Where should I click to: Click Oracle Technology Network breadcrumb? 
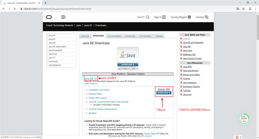pos(59,25)
